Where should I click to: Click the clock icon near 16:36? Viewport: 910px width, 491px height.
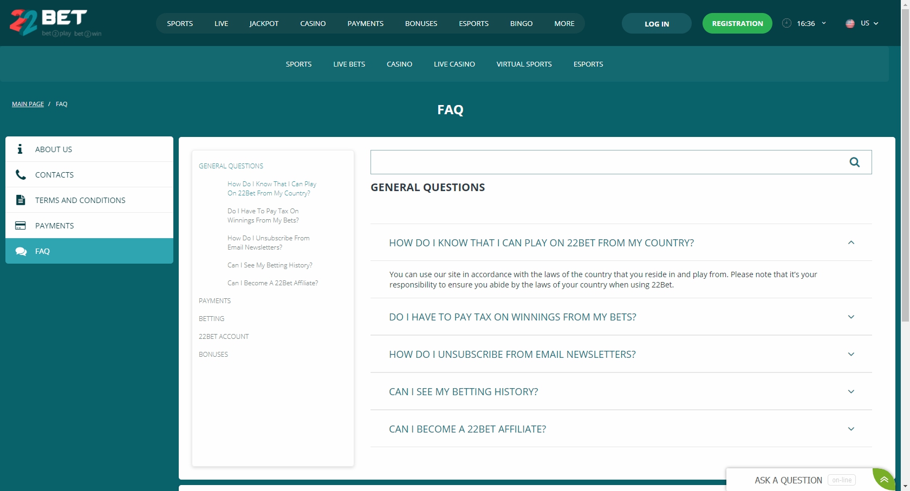[x=786, y=23]
